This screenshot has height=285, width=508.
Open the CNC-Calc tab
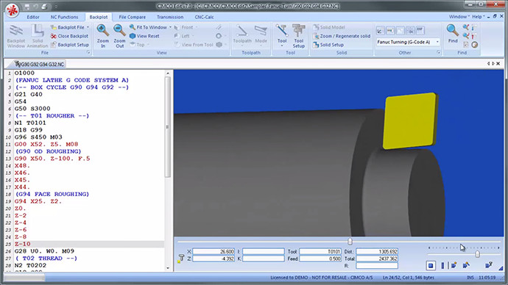(x=204, y=17)
